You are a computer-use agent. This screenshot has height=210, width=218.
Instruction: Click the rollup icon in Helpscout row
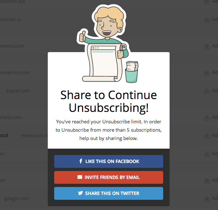207,136
